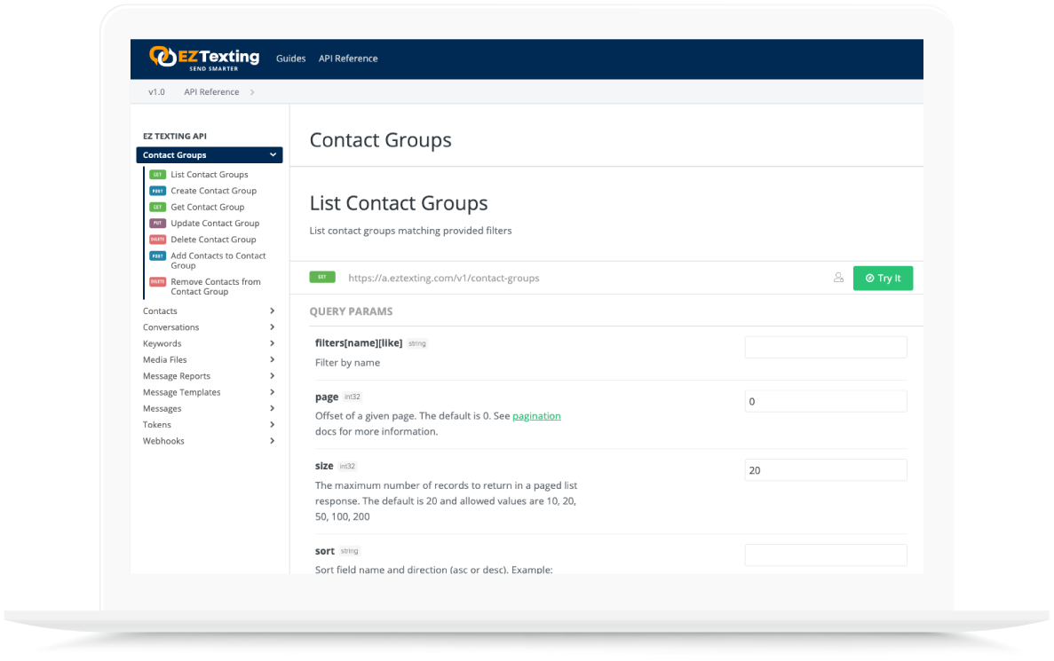Click the POST badge beside Create Contact Group
Screen dimensions: 1054x661
tap(157, 191)
